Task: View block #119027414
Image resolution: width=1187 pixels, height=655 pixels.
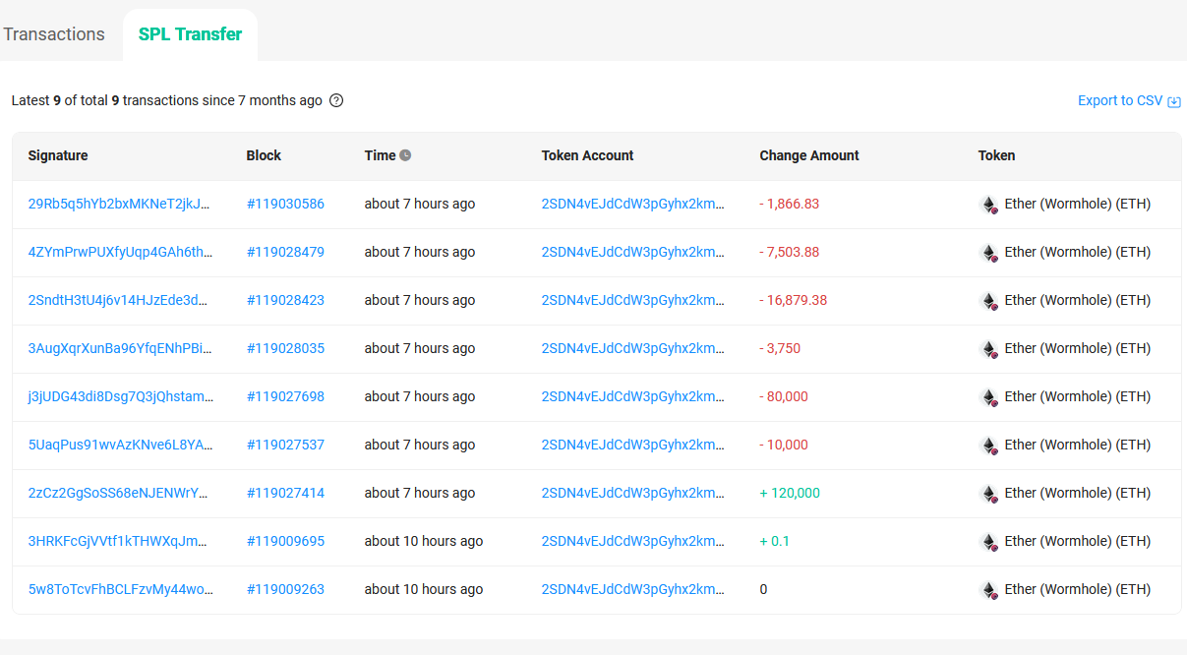Action: pos(285,493)
